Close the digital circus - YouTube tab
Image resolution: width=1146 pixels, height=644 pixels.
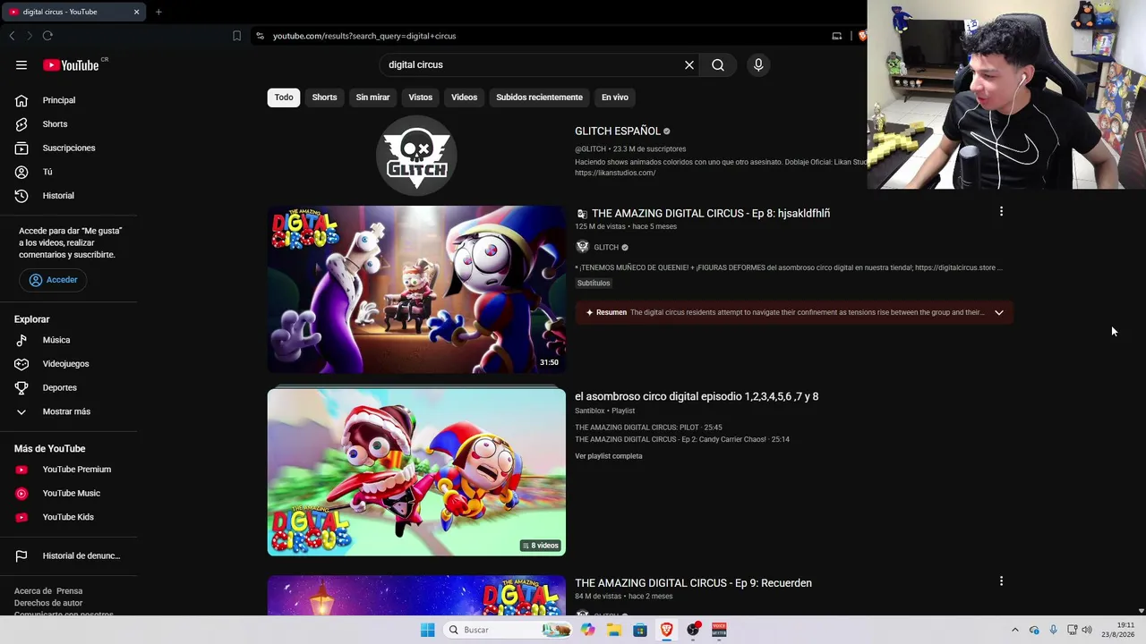point(136,12)
